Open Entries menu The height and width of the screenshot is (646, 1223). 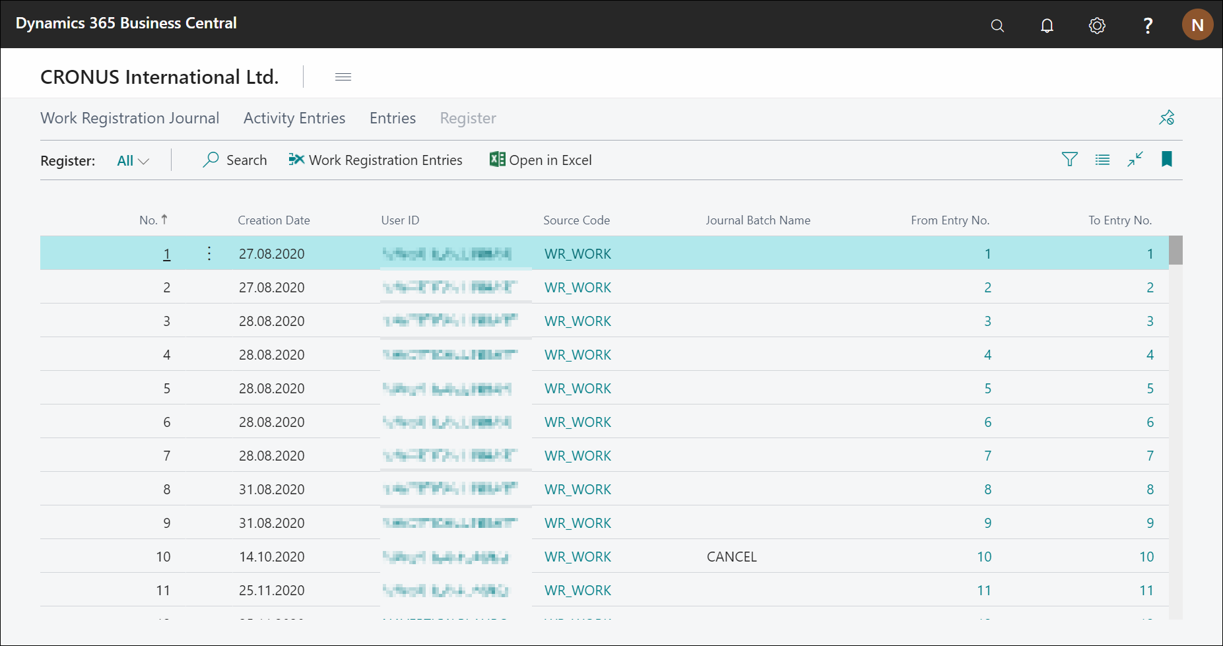[x=393, y=118]
